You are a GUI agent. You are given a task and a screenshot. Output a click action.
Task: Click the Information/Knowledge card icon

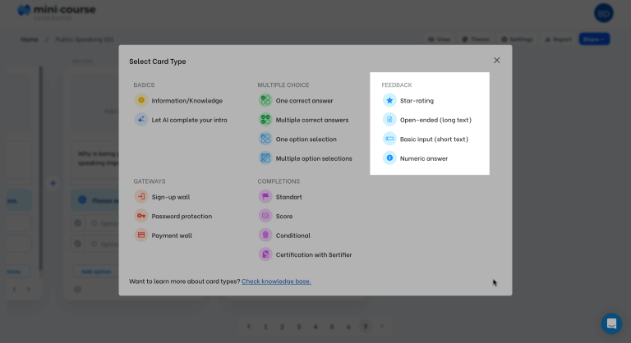click(141, 100)
